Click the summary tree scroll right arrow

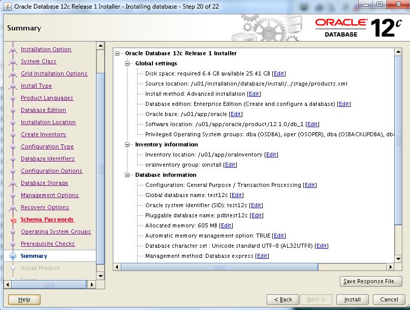coord(390,267)
